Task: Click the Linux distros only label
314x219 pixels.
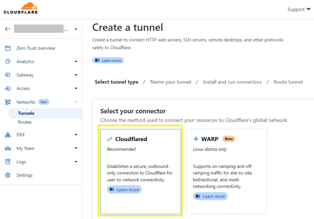Action: tap(210, 149)
